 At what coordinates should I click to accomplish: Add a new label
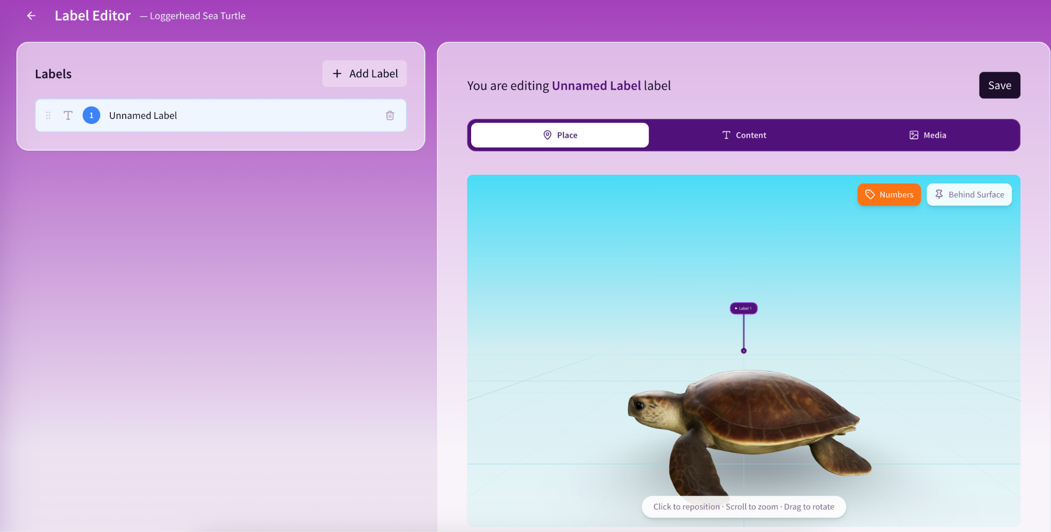(364, 74)
